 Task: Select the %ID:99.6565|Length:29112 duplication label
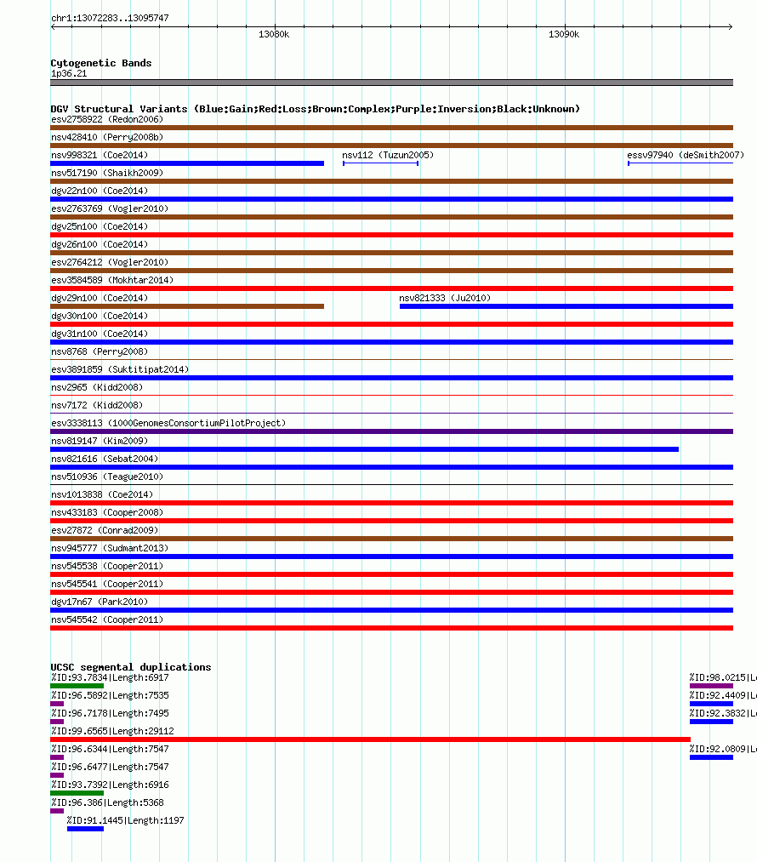(x=112, y=731)
